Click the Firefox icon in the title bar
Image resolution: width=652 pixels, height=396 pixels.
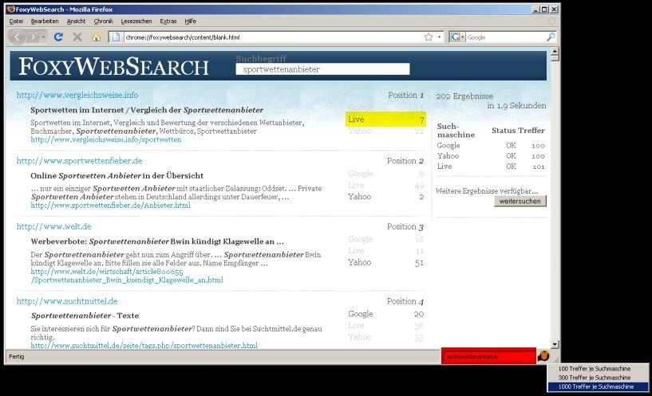[x=11, y=9]
